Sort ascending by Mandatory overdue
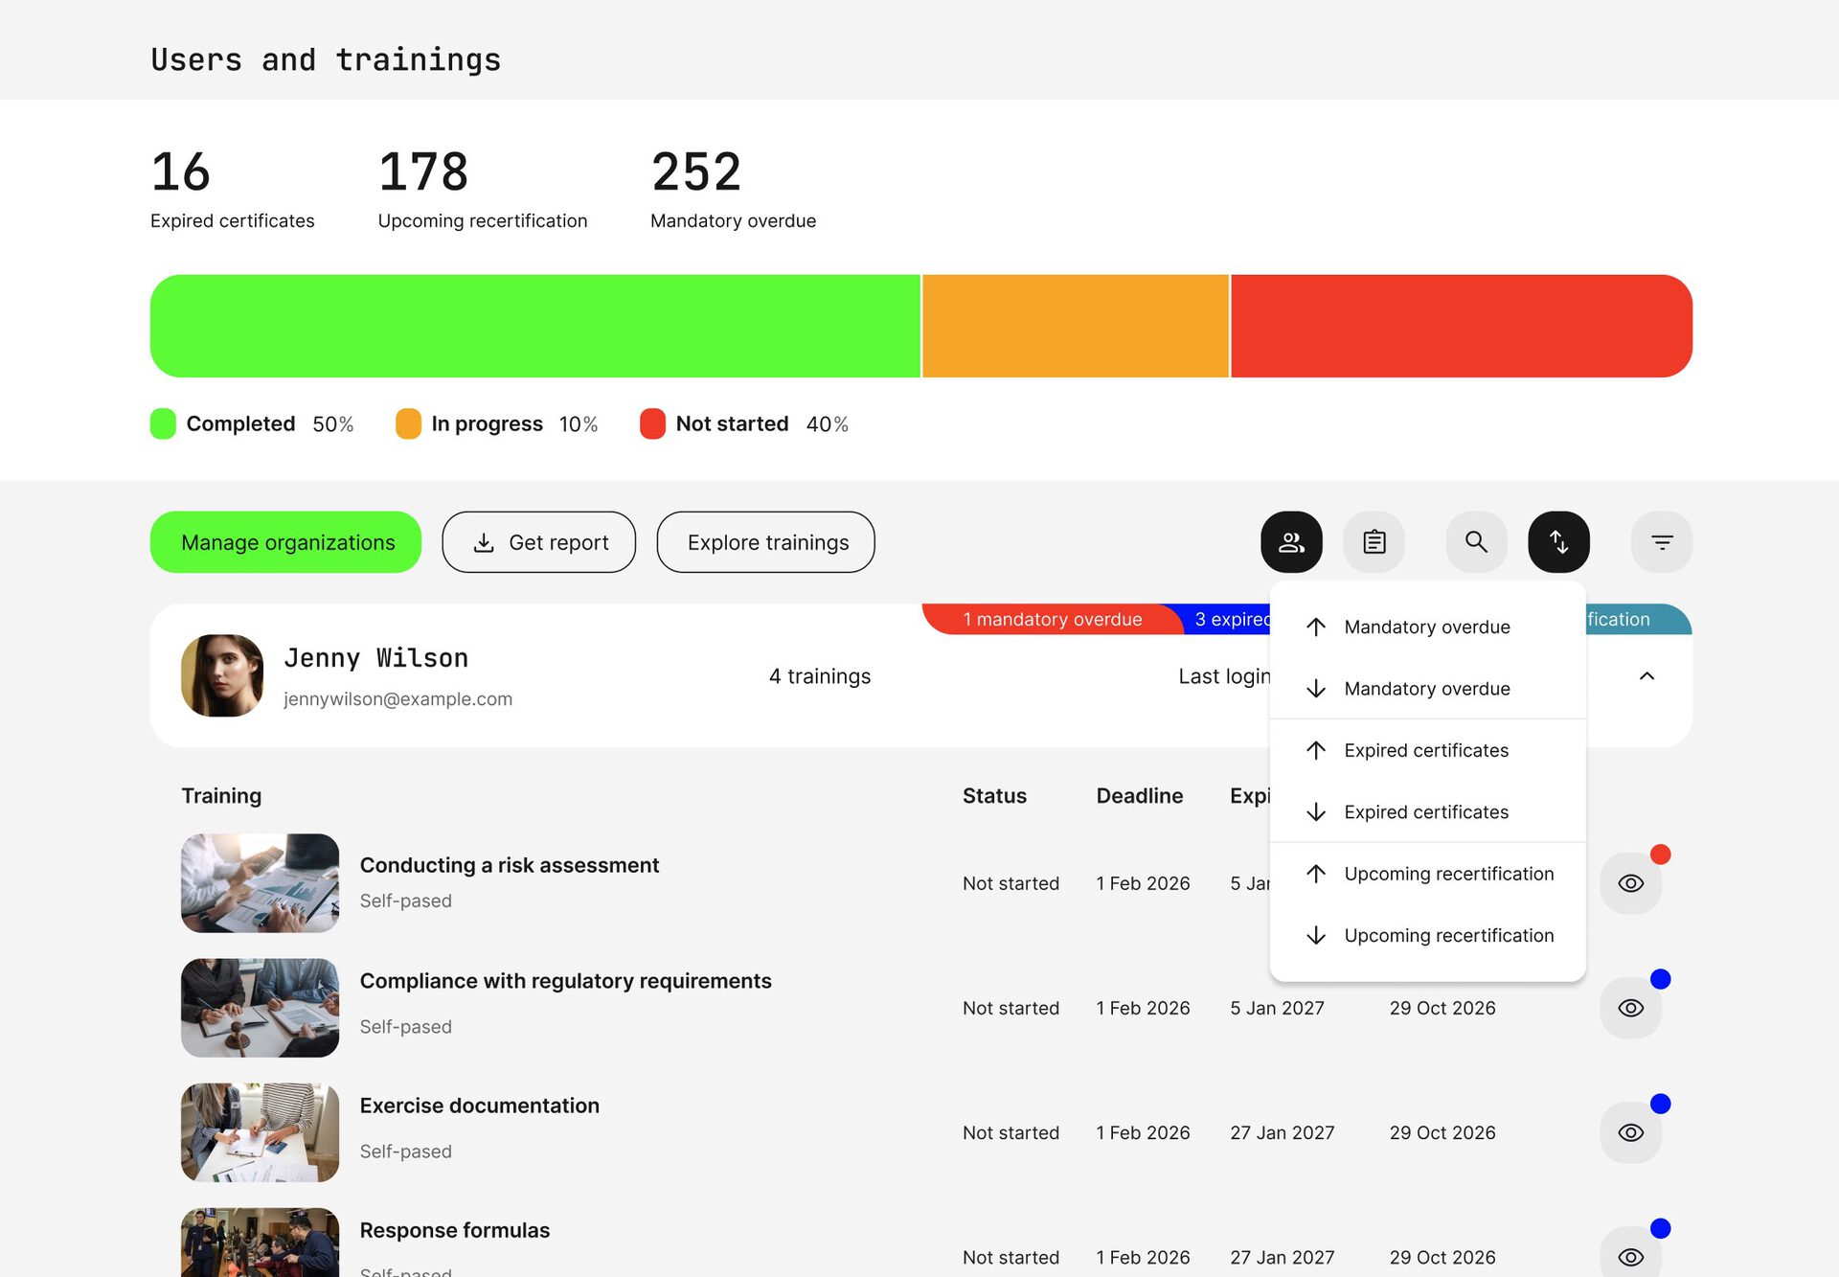The width and height of the screenshot is (1839, 1277). [x=1426, y=627]
